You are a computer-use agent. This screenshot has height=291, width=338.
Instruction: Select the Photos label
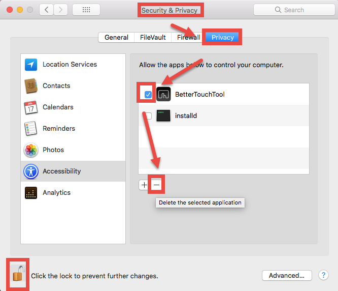[53, 150]
